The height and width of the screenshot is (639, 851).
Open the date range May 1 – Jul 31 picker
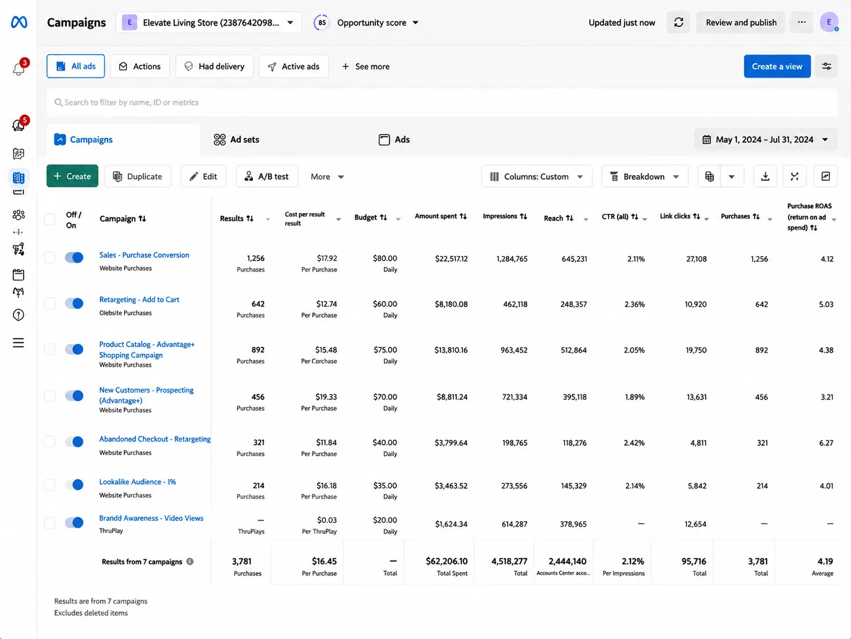click(766, 139)
